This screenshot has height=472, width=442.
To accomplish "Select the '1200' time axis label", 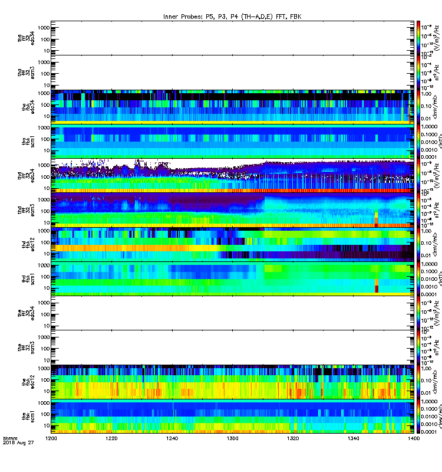I will pos(51,438).
